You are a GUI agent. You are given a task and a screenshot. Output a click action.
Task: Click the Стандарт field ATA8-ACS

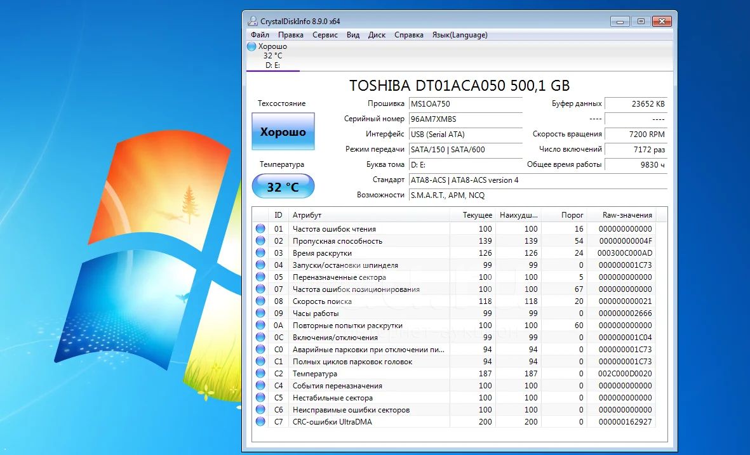(538, 180)
